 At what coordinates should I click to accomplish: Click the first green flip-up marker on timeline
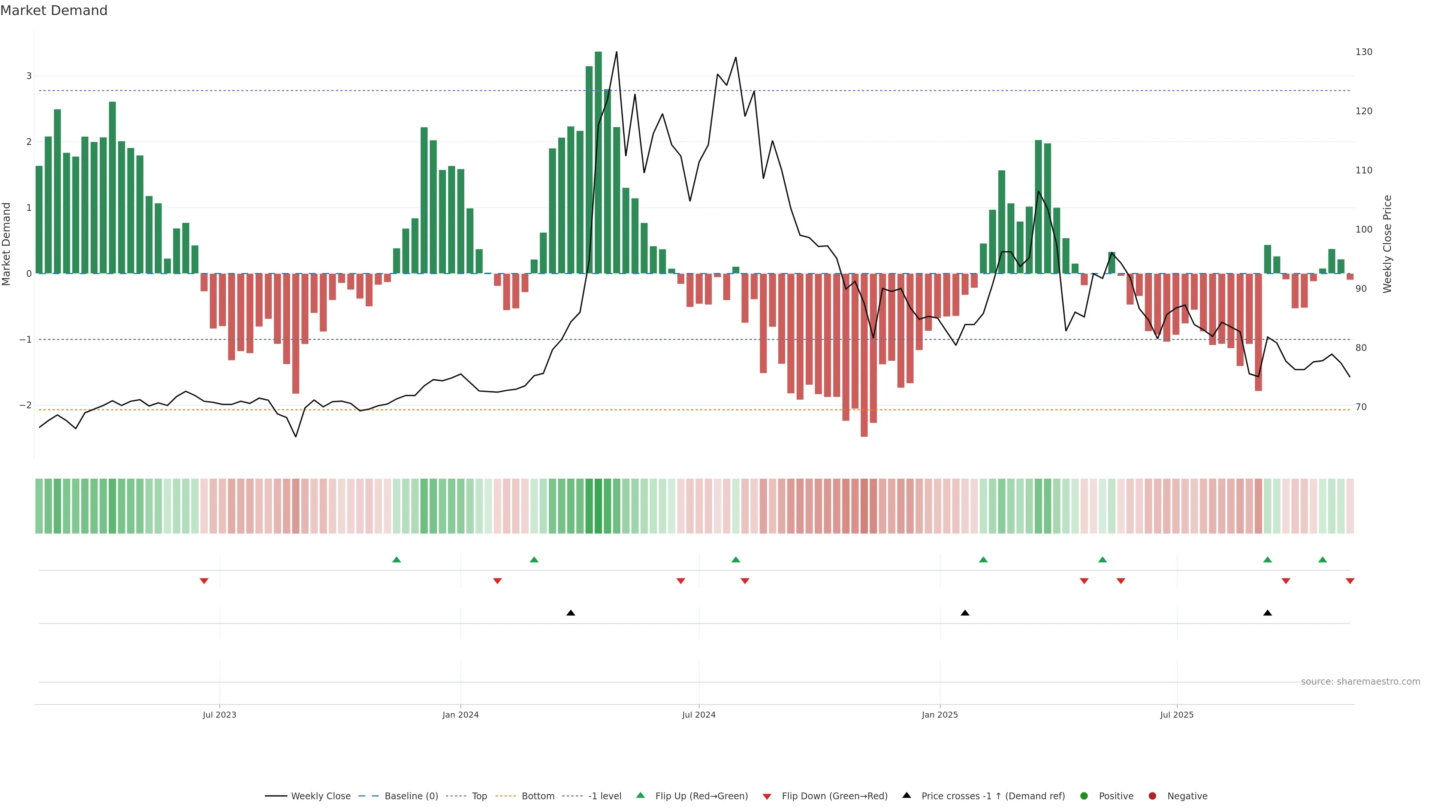[x=396, y=560]
